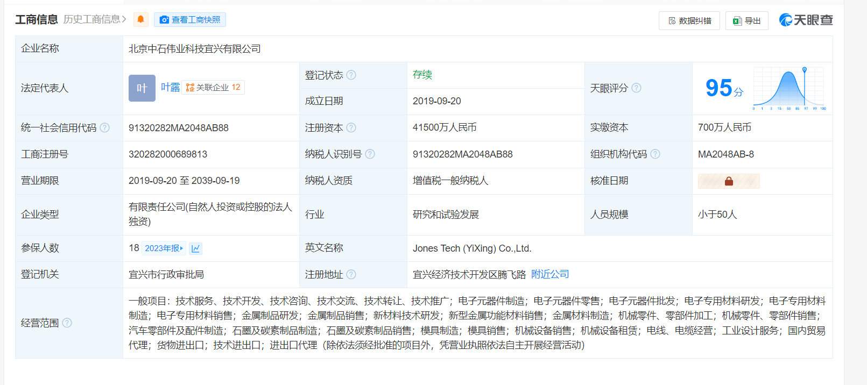This screenshot has width=867, height=385.
Task: Open the 2023年报 annual report link
Action: coord(164,248)
